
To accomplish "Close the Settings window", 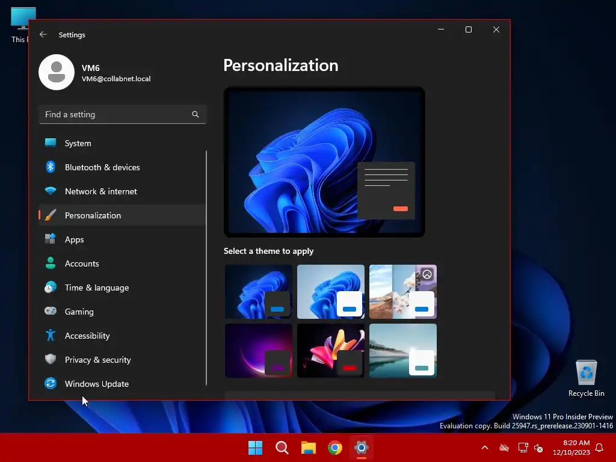I will (x=496, y=29).
